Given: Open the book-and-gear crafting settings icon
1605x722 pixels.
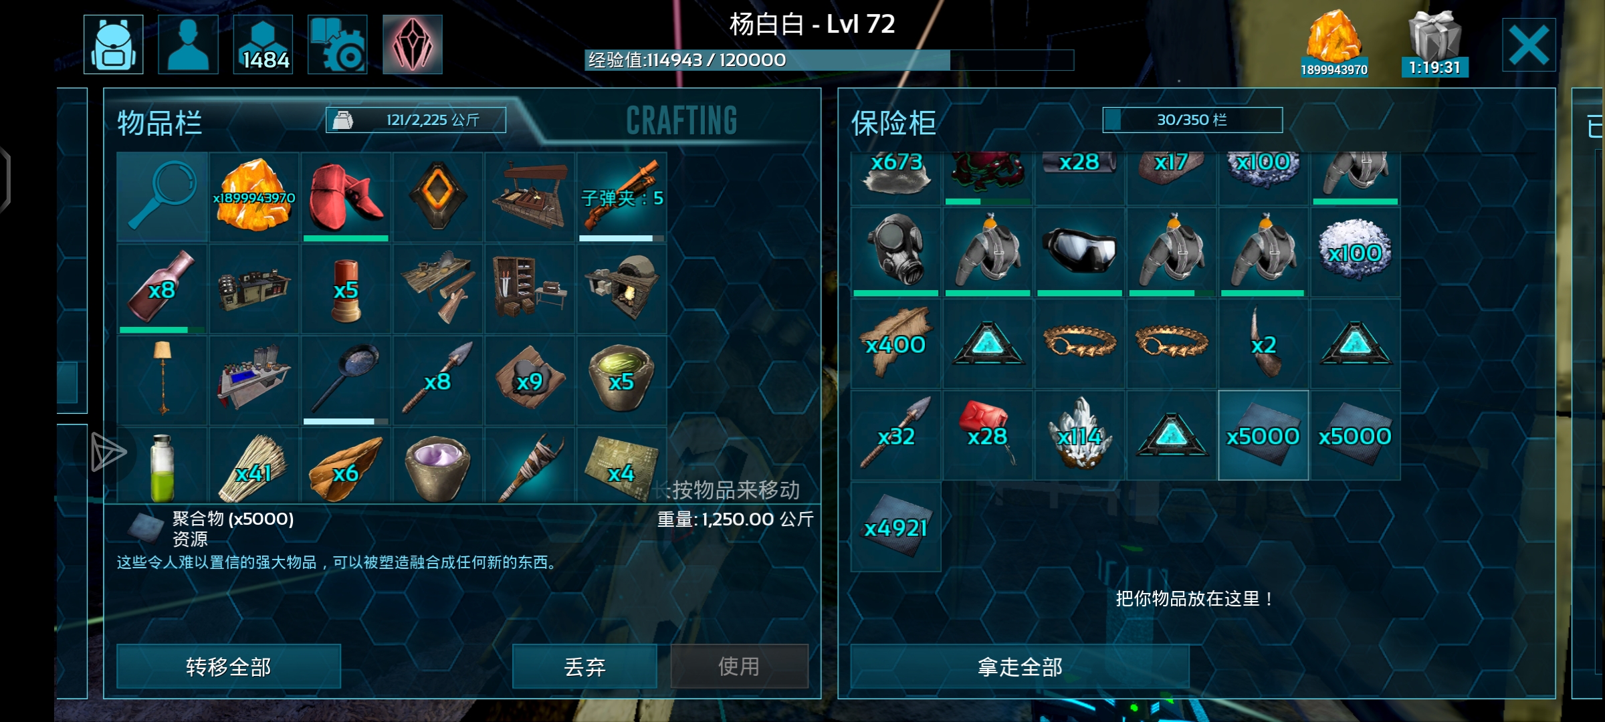Looking at the screenshot, I should 338,45.
